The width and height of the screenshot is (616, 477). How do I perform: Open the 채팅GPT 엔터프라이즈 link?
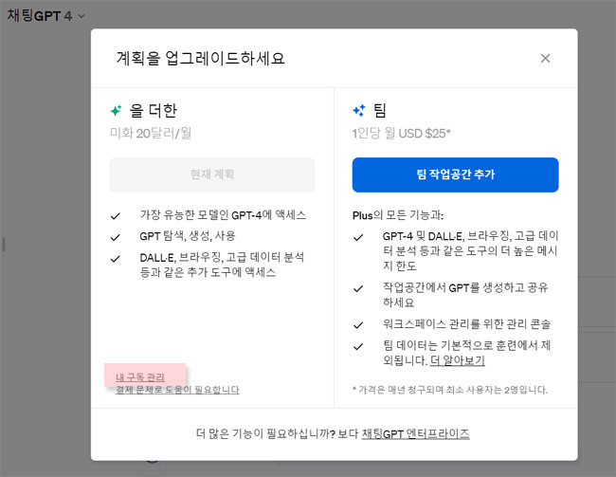point(415,433)
